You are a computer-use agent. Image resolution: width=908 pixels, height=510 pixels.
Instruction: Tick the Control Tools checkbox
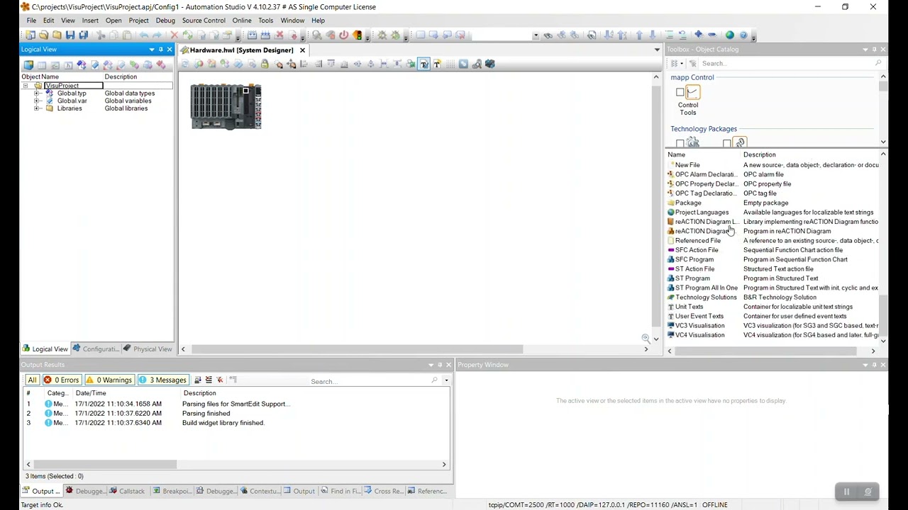(680, 92)
